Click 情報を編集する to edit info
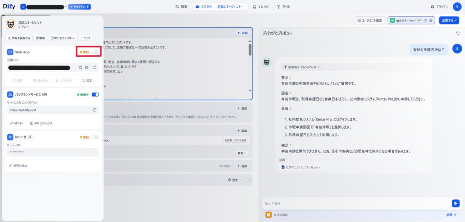 [x=19, y=38]
